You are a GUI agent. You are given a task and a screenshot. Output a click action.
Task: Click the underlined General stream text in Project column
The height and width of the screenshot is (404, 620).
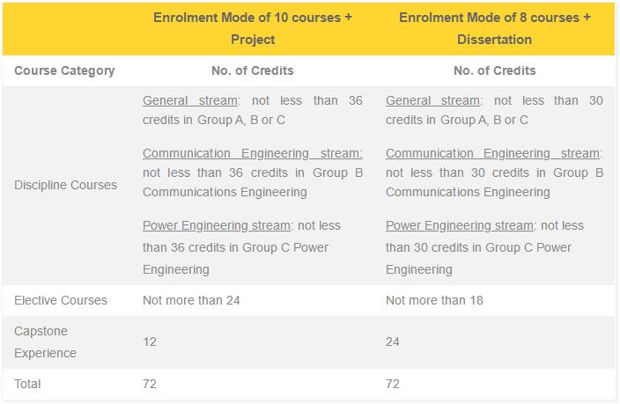point(190,100)
